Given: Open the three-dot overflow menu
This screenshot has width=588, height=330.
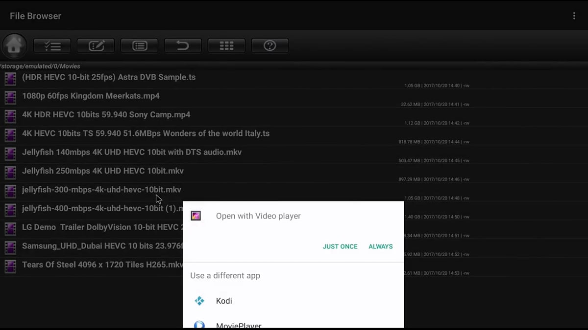Looking at the screenshot, I should pos(574,16).
